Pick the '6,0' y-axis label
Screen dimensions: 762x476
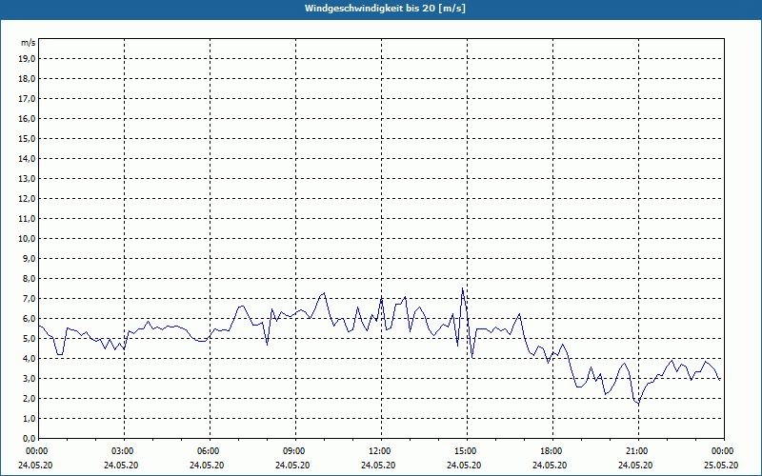pyautogui.click(x=29, y=318)
